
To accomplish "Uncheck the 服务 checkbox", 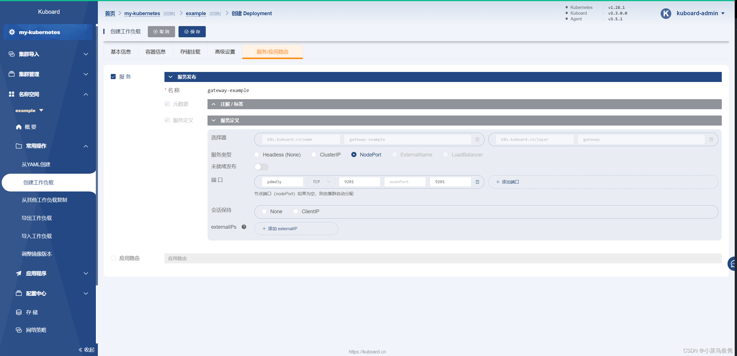I will (x=113, y=77).
